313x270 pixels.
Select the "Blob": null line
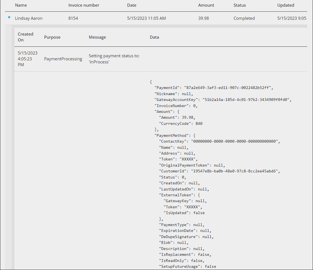(174, 242)
